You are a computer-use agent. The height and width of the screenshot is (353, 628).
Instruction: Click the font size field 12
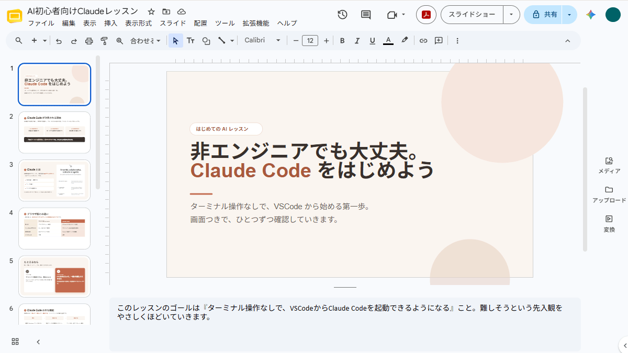pyautogui.click(x=310, y=40)
